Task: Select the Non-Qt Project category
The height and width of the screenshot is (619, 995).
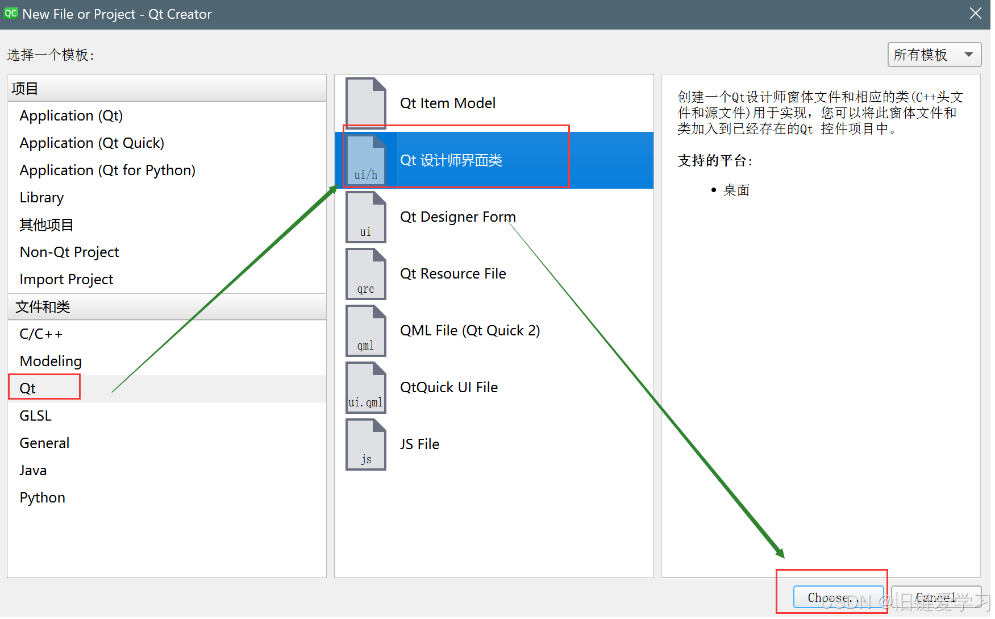Action: click(x=167, y=252)
